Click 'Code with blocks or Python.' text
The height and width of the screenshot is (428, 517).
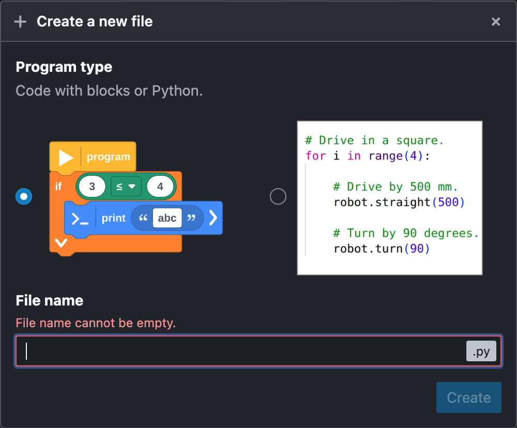coord(109,90)
